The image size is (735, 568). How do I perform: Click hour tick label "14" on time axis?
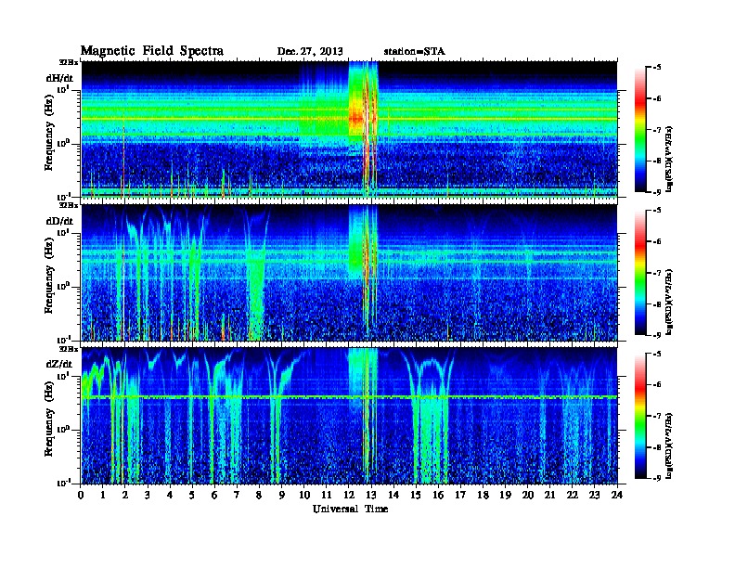click(393, 495)
